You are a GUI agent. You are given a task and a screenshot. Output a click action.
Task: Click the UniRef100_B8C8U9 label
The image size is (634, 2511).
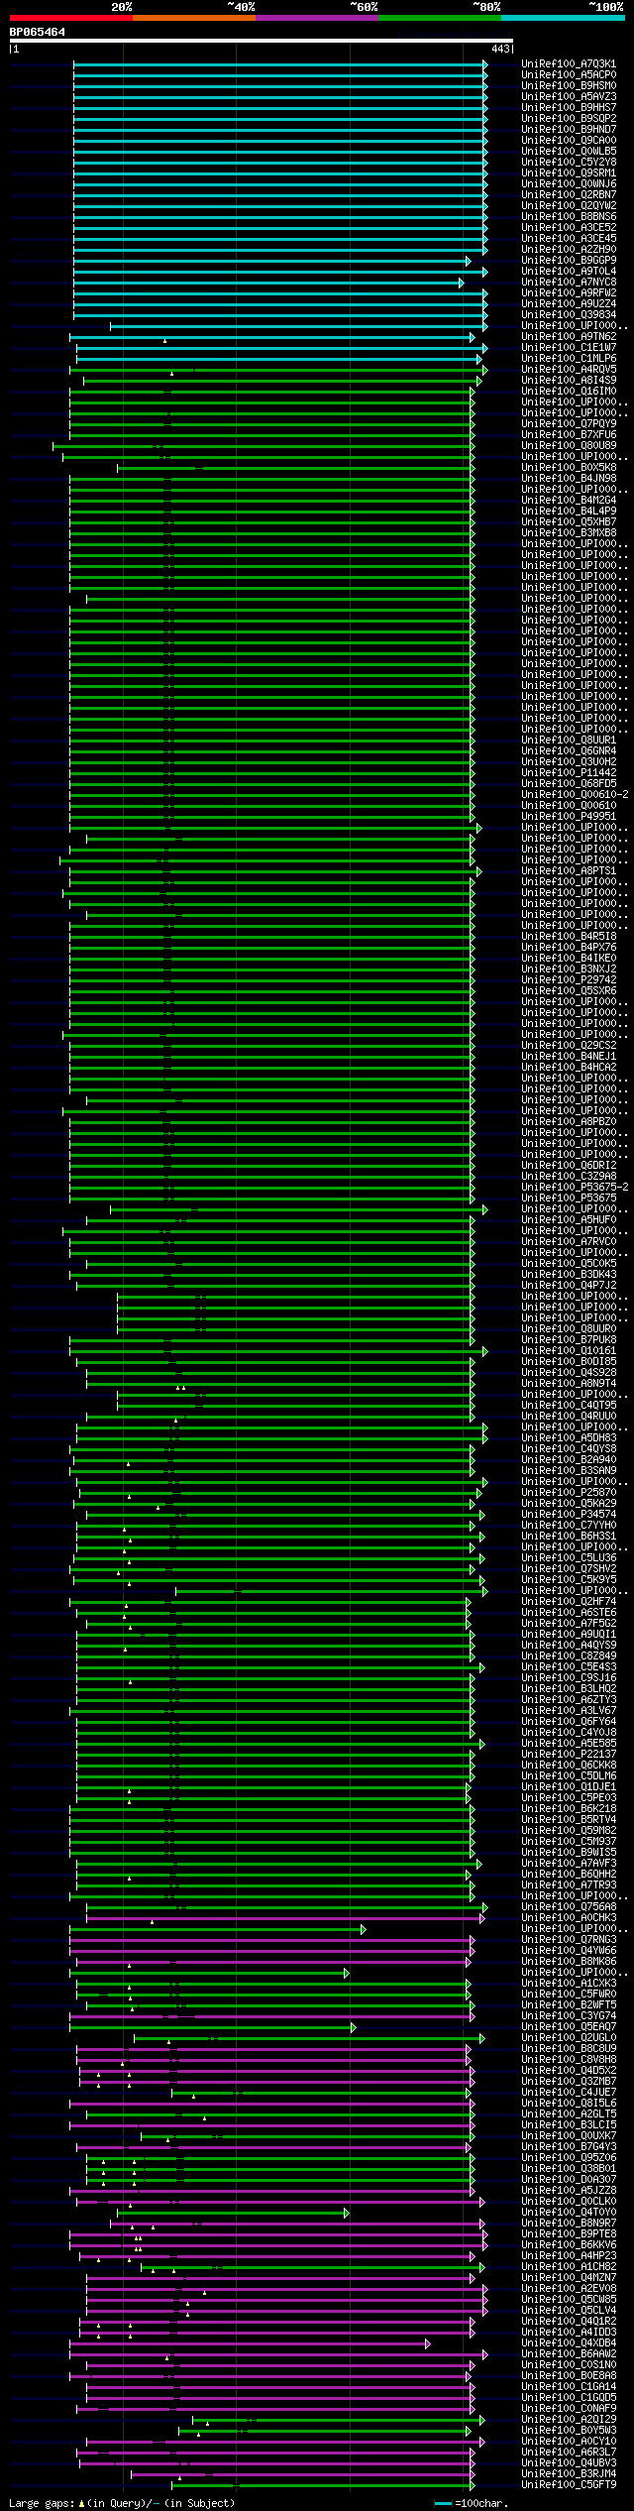[569, 2049]
